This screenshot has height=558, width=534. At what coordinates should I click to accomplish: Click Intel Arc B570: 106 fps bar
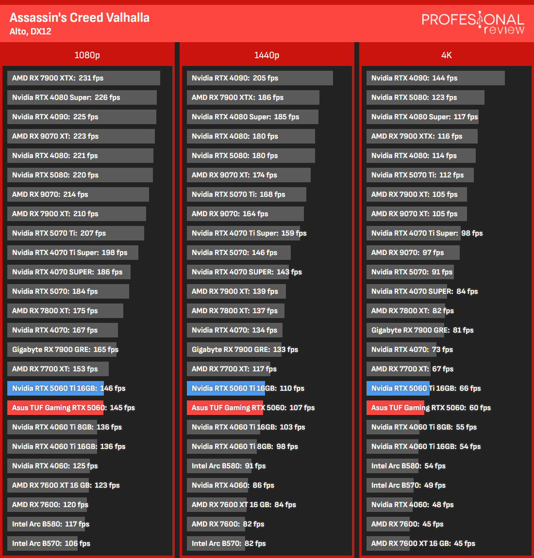click(x=42, y=543)
